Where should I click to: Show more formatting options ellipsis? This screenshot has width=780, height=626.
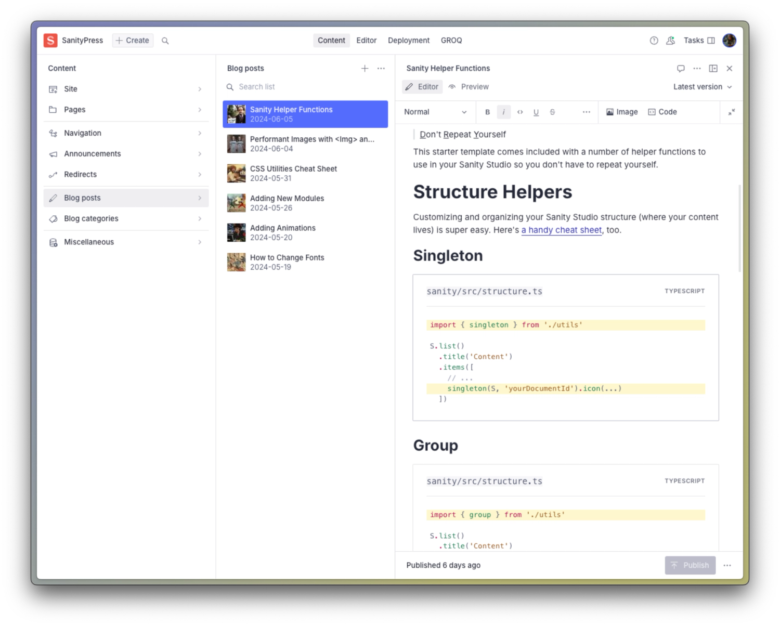point(587,112)
